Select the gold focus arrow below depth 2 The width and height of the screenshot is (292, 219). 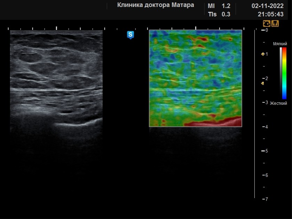(x=262, y=84)
